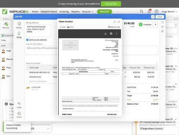The height and width of the screenshot is (135, 179).
Task: Click the company logo placeholder in invoice
Action: point(70,45)
